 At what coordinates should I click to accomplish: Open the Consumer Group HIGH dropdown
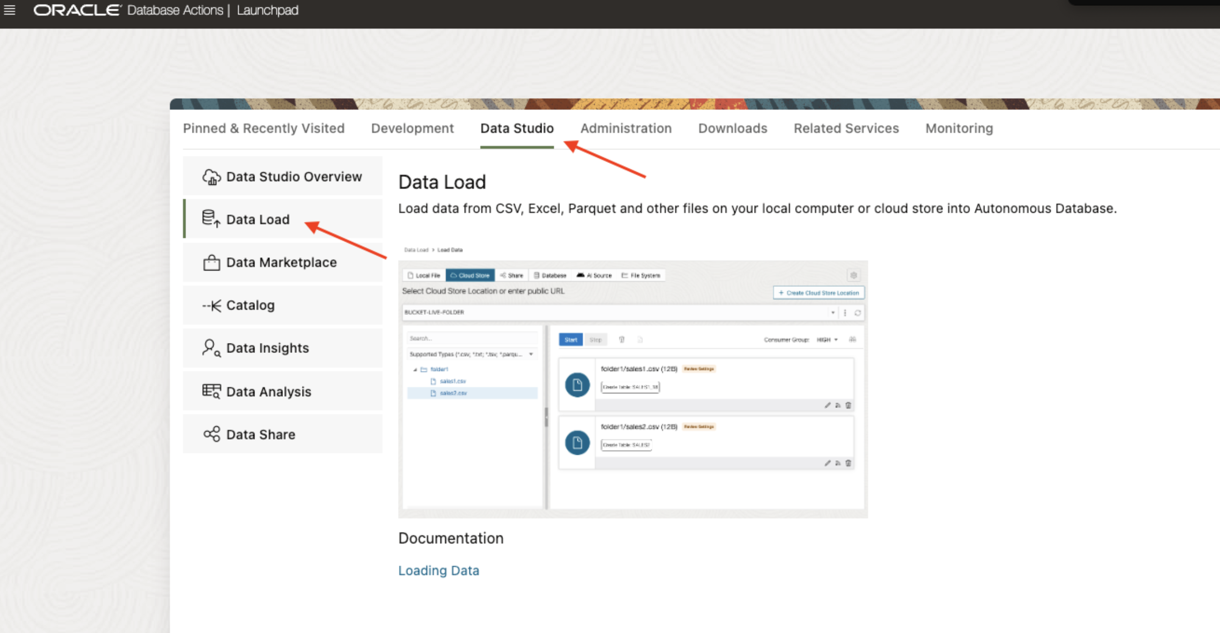click(827, 340)
